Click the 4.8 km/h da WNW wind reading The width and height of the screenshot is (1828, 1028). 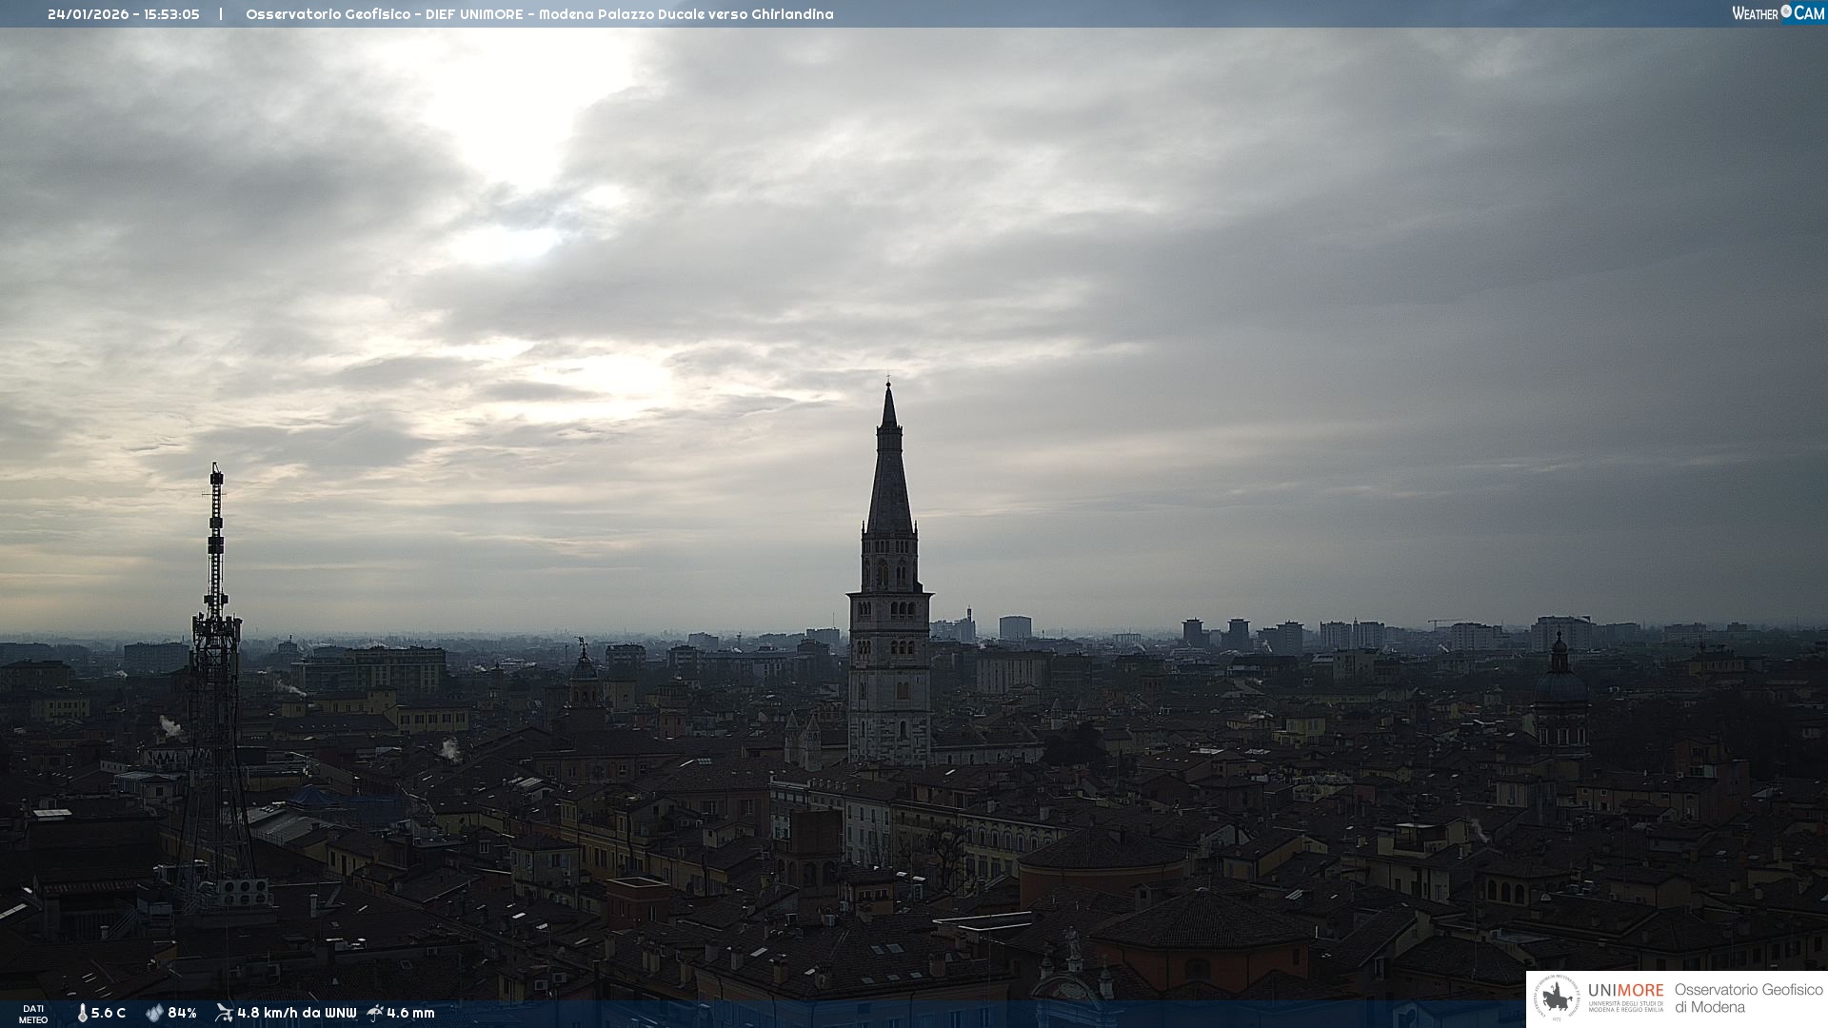[x=296, y=1013]
